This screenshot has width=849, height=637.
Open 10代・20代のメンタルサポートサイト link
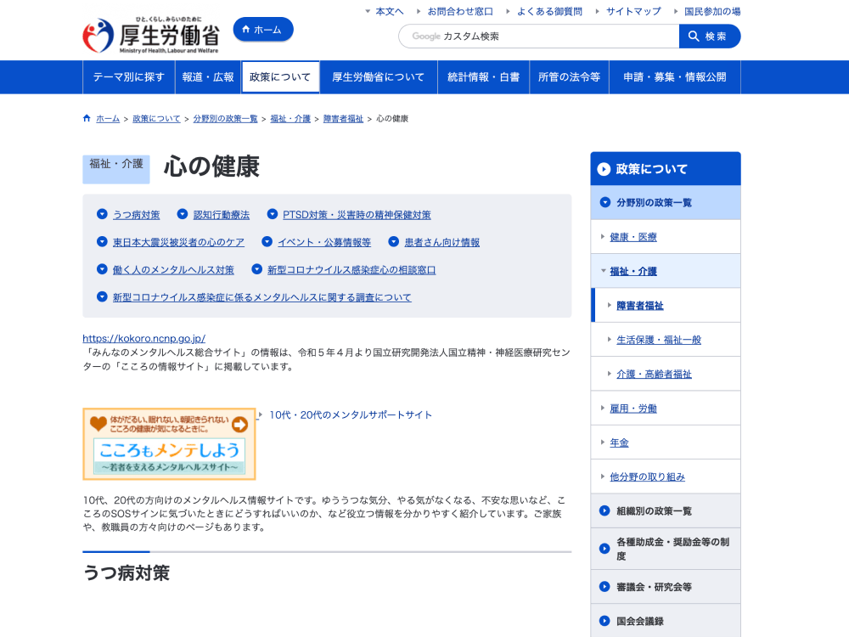[350, 415]
